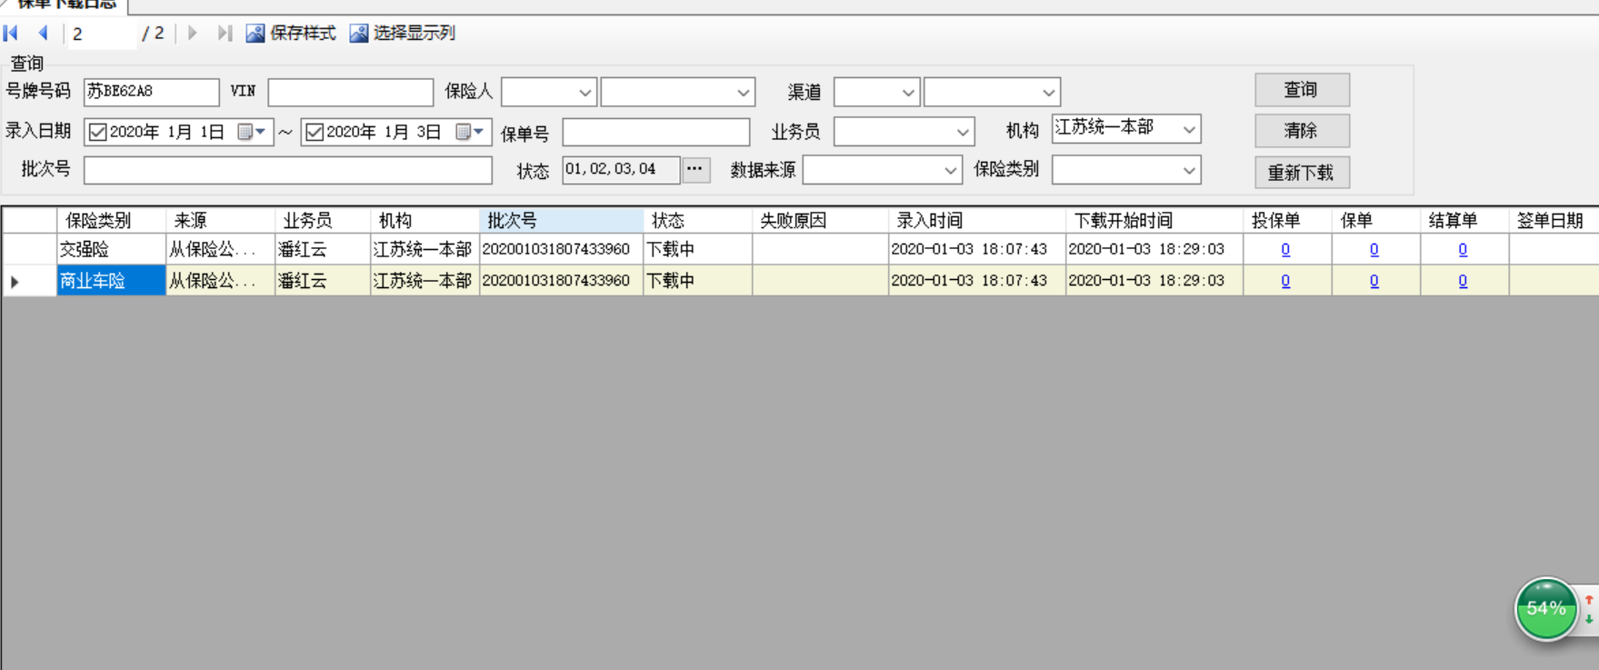The width and height of the screenshot is (1599, 670).
Task: Sort by 保险类别 column header
Action: (x=111, y=221)
